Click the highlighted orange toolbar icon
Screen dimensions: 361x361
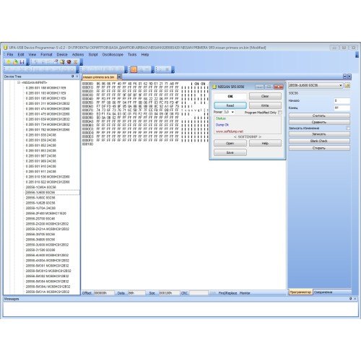pyautogui.click(x=134, y=70)
